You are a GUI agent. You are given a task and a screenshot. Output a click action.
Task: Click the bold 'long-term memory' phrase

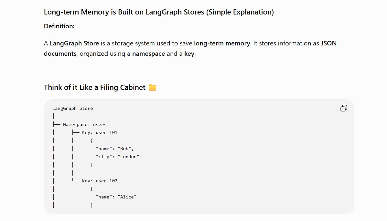(x=222, y=43)
